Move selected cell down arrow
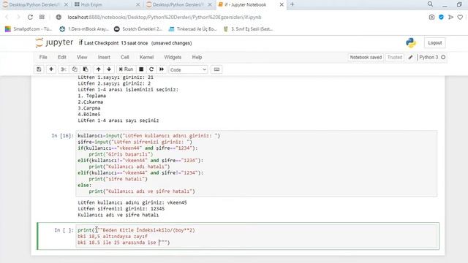 pos(109,69)
